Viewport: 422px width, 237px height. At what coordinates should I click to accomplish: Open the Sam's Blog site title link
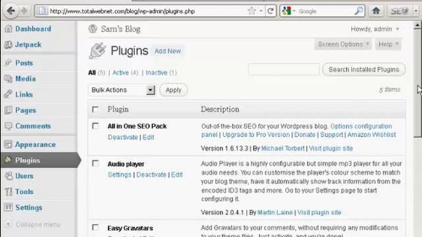[x=121, y=29]
